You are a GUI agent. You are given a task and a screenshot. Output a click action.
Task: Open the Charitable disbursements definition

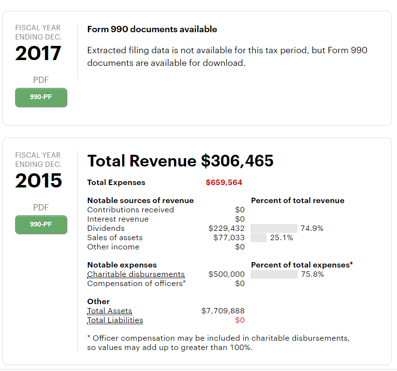136,274
